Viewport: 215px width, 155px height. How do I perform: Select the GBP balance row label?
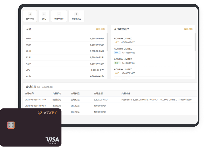[28, 64]
